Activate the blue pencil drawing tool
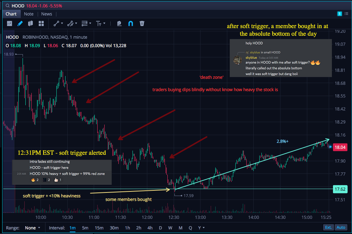 (20, 23)
